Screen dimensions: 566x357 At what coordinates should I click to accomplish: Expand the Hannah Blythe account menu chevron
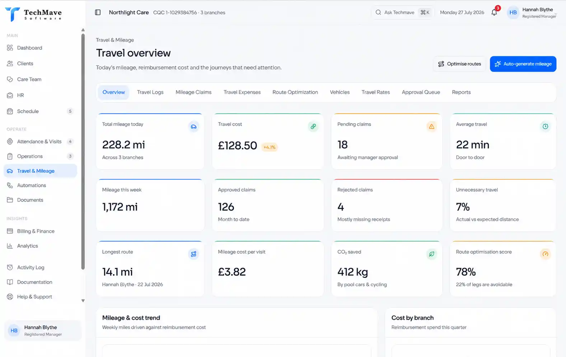coord(556,14)
